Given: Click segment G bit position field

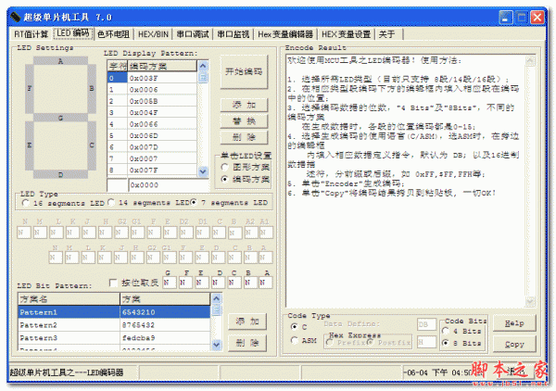Looking at the screenshot, I should 170,283.
